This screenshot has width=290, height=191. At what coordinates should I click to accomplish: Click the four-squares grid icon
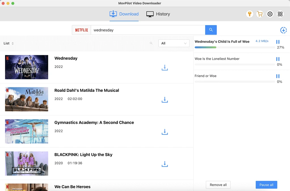point(280,14)
